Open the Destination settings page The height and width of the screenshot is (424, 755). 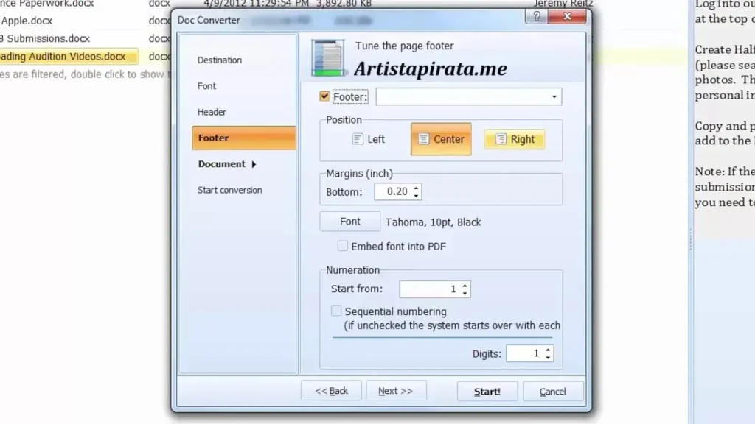[220, 60]
